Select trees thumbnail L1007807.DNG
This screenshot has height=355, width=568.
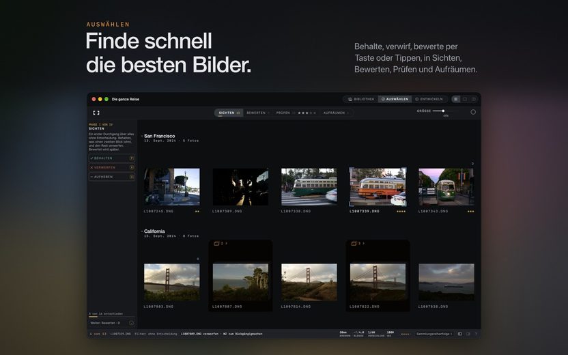[240, 282]
